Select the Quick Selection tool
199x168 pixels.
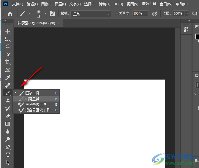click(8, 54)
